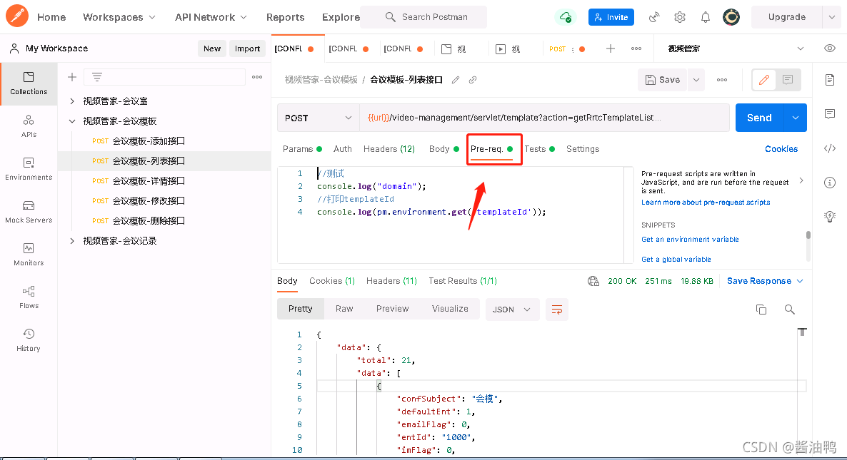The height and width of the screenshot is (460, 847).
Task: Open Flows in sidebar
Action: pyautogui.click(x=29, y=297)
